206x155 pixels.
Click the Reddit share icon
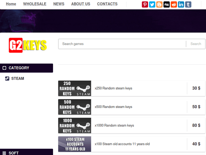click(x=174, y=4)
